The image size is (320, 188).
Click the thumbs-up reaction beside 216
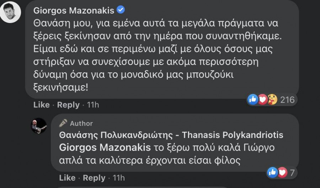(x=253, y=100)
